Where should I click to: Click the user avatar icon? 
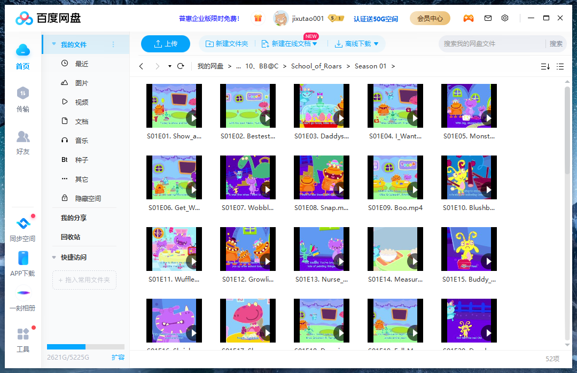[x=281, y=18]
